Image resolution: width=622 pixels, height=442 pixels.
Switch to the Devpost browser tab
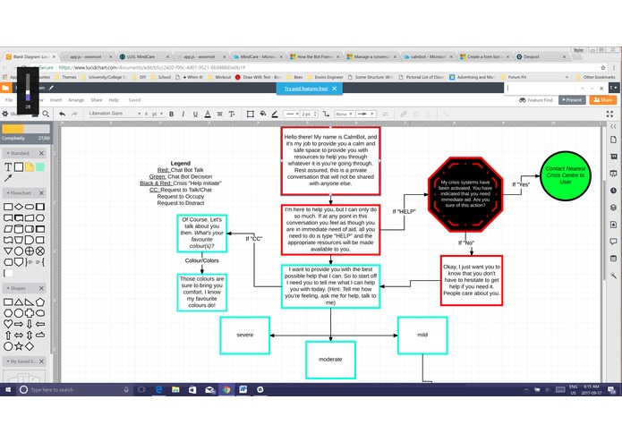pos(541,56)
